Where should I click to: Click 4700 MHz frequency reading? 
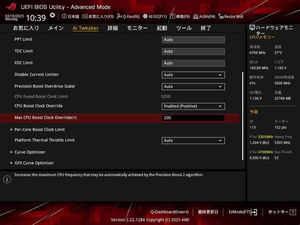(x=258, y=53)
